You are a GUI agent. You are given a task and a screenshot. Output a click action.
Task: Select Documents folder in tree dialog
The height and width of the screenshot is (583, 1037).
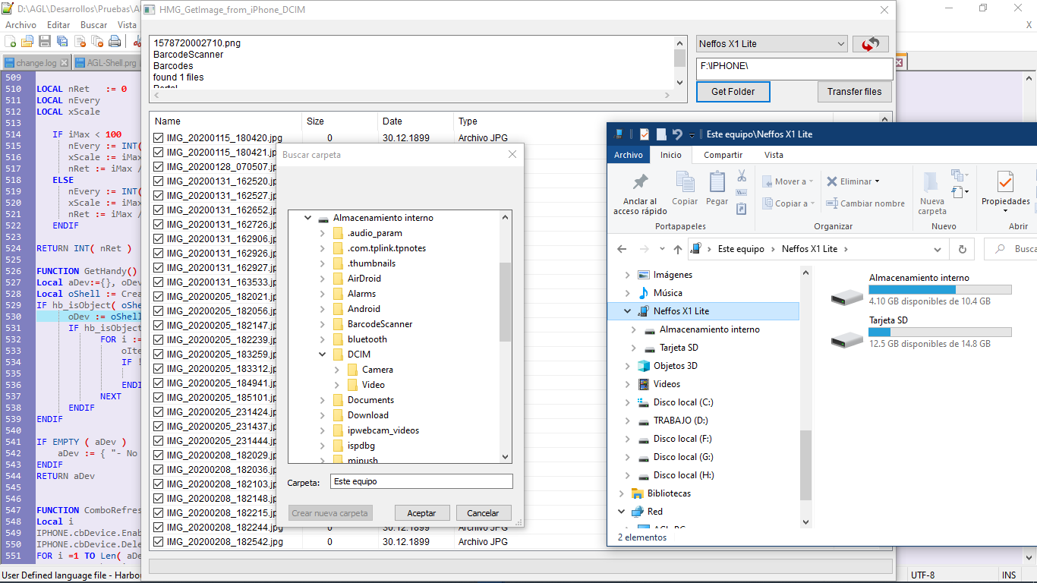[x=363, y=400]
